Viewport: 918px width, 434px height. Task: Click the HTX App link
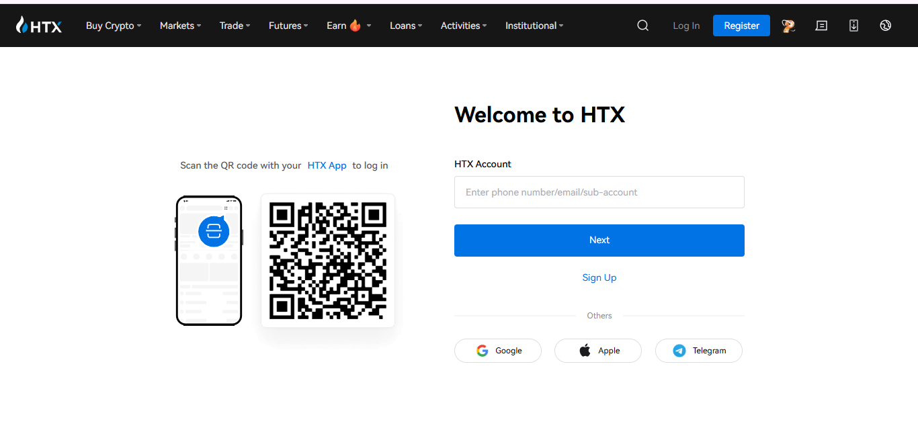[327, 165]
